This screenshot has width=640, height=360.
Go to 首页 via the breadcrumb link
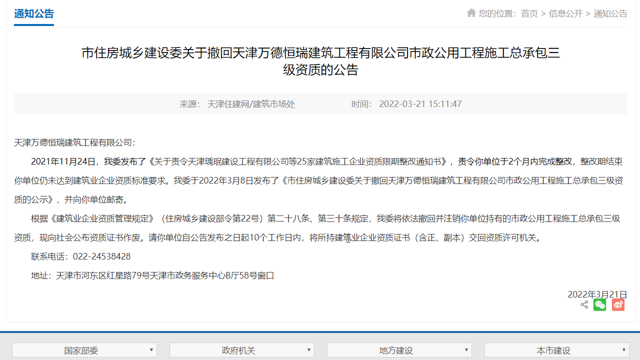[x=529, y=13]
